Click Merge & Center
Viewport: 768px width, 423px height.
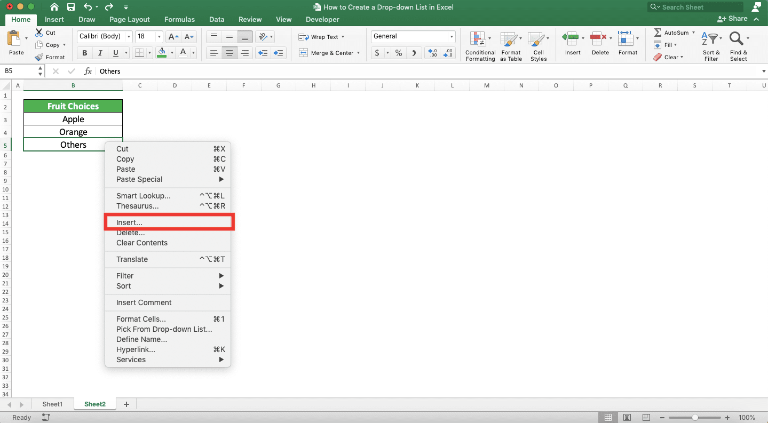coord(329,53)
